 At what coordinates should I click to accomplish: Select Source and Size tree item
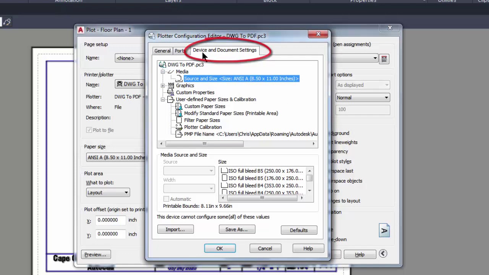click(x=241, y=79)
